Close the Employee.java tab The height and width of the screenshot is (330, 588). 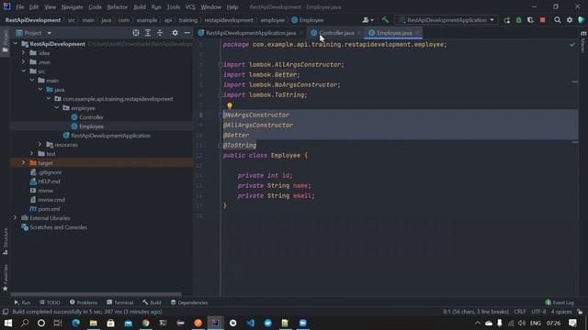coord(417,33)
